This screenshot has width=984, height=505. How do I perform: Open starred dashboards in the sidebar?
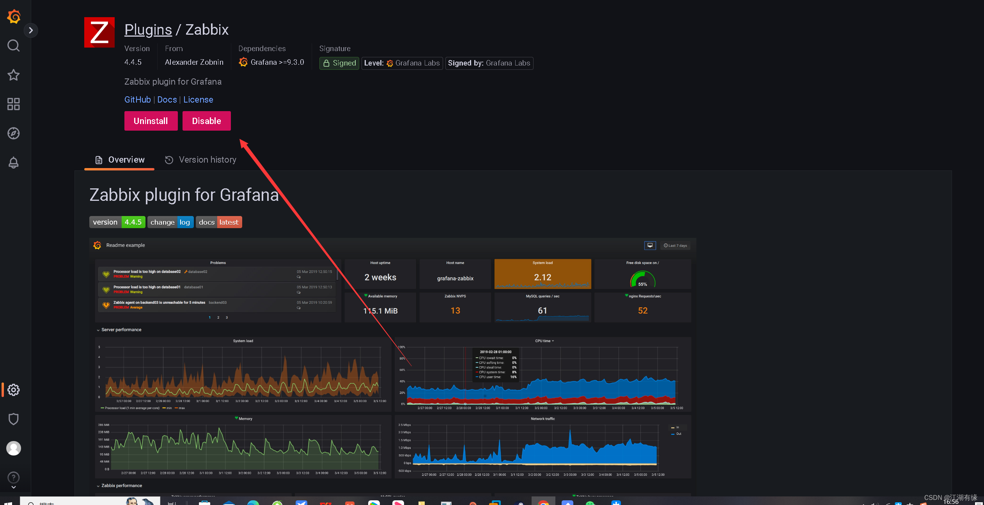(x=14, y=75)
